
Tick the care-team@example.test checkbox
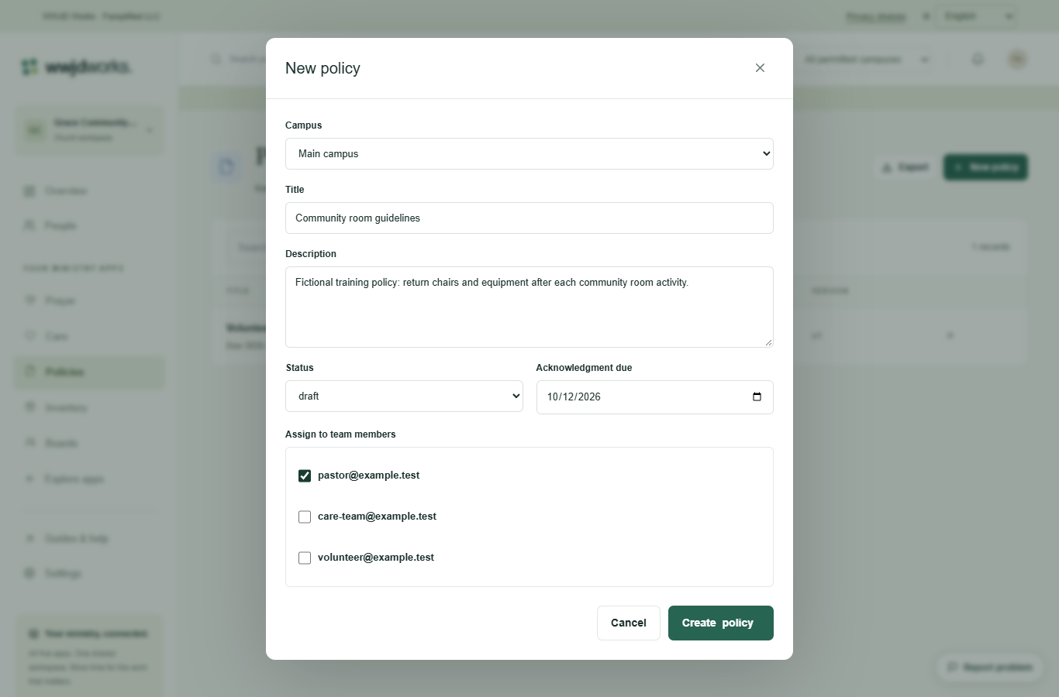pyautogui.click(x=305, y=517)
